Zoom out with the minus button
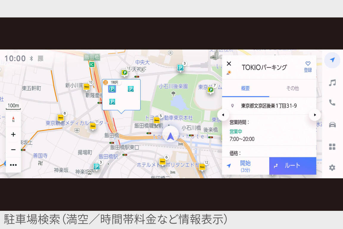Viewport: 343px width, 229px height. pos(13,150)
